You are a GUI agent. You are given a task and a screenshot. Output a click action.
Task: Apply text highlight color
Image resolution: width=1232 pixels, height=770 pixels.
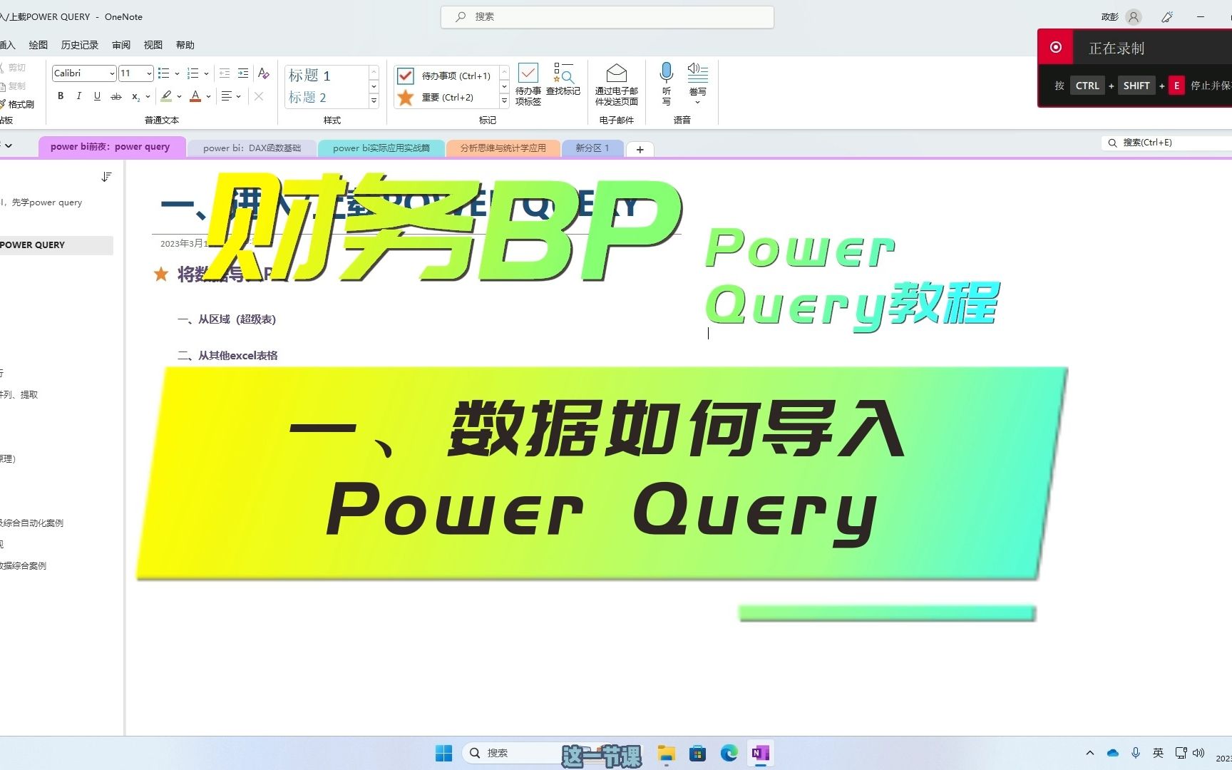click(166, 96)
